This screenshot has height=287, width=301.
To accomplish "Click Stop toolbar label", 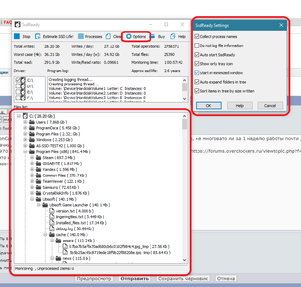I will pos(26,37).
